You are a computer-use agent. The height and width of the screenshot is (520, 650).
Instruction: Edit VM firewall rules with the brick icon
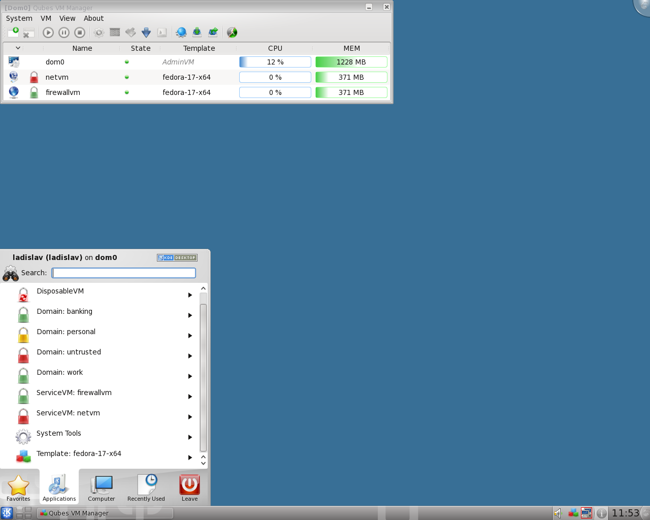click(x=115, y=32)
